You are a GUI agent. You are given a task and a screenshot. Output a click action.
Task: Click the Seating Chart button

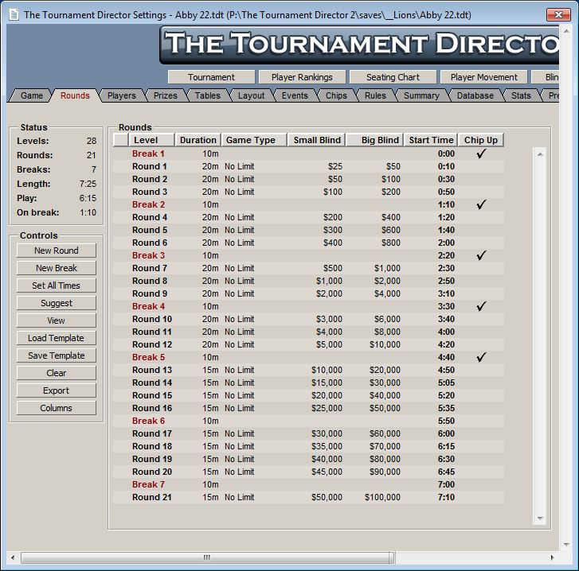coord(393,77)
